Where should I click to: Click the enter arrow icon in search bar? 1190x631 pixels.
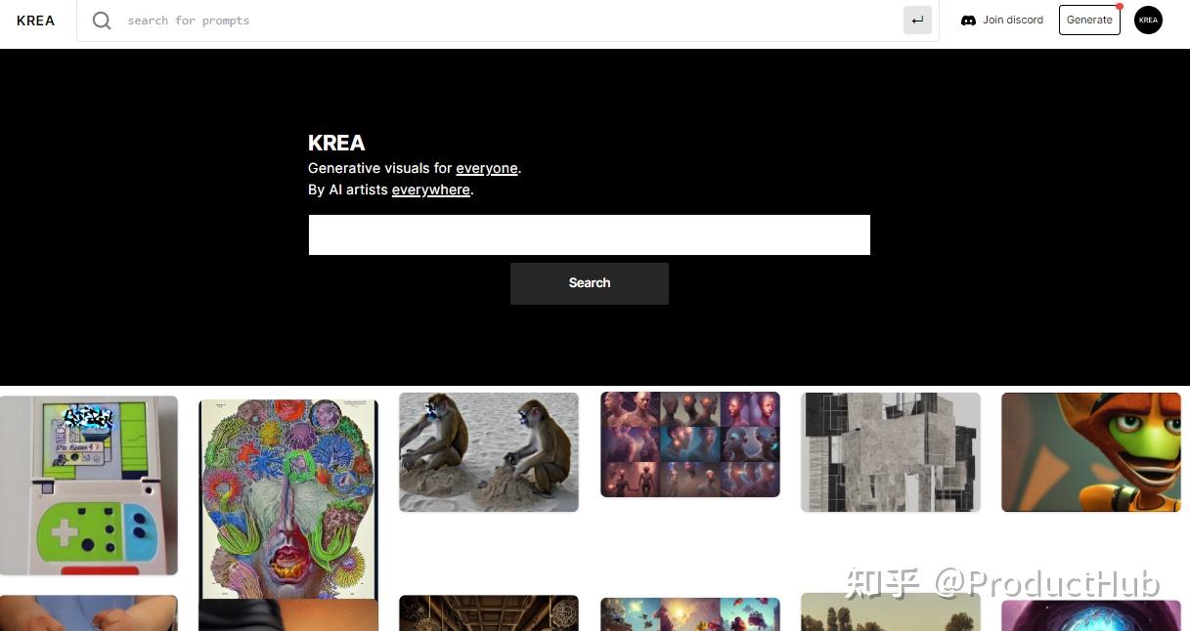pos(917,21)
